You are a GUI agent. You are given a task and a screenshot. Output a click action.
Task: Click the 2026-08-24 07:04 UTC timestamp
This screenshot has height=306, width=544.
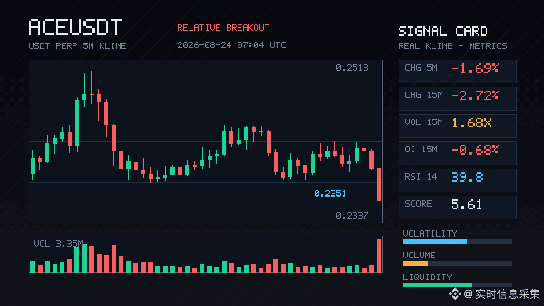(232, 45)
